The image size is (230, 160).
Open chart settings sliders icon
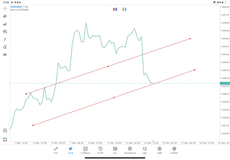5,31
